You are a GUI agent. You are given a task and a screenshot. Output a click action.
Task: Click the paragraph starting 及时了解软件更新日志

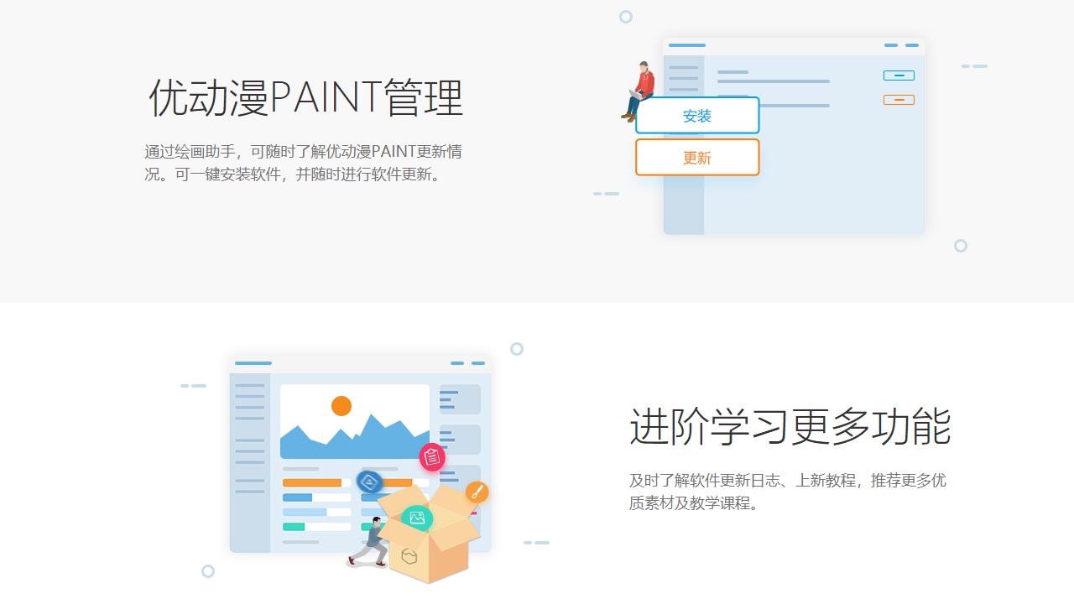[x=788, y=492]
